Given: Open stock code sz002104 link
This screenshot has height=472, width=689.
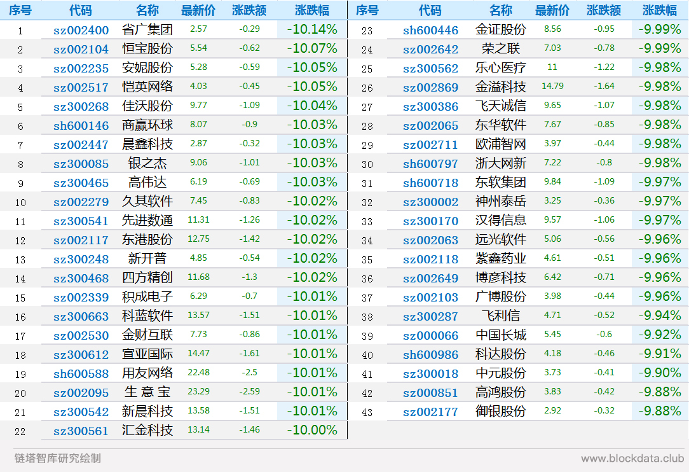Looking at the screenshot, I should coord(81,49).
